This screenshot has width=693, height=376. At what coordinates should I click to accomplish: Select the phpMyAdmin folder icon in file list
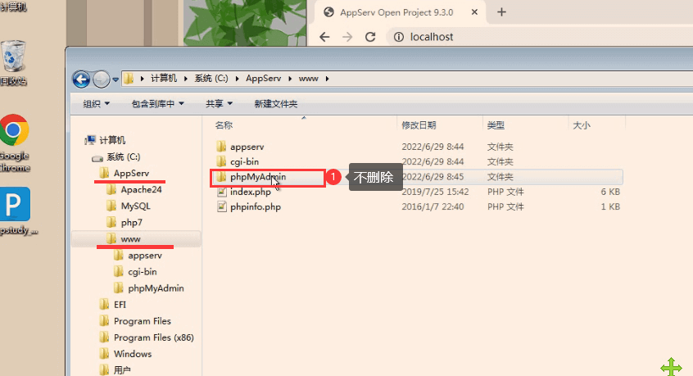click(221, 177)
